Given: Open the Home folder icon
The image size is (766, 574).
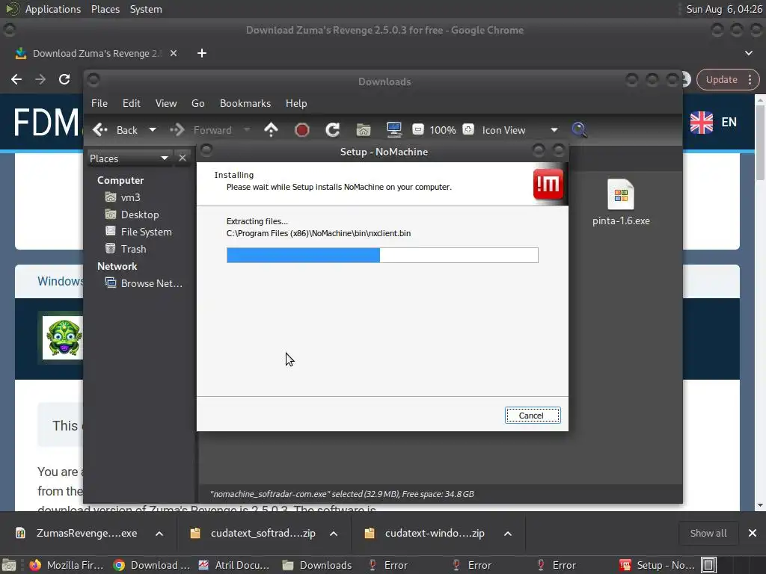Looking at the screenshot, I should click(364, 130).
